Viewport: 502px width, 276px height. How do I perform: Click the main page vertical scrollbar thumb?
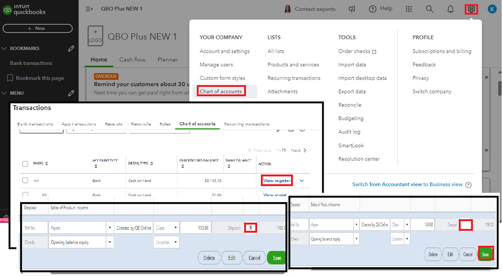coord(499,88)
